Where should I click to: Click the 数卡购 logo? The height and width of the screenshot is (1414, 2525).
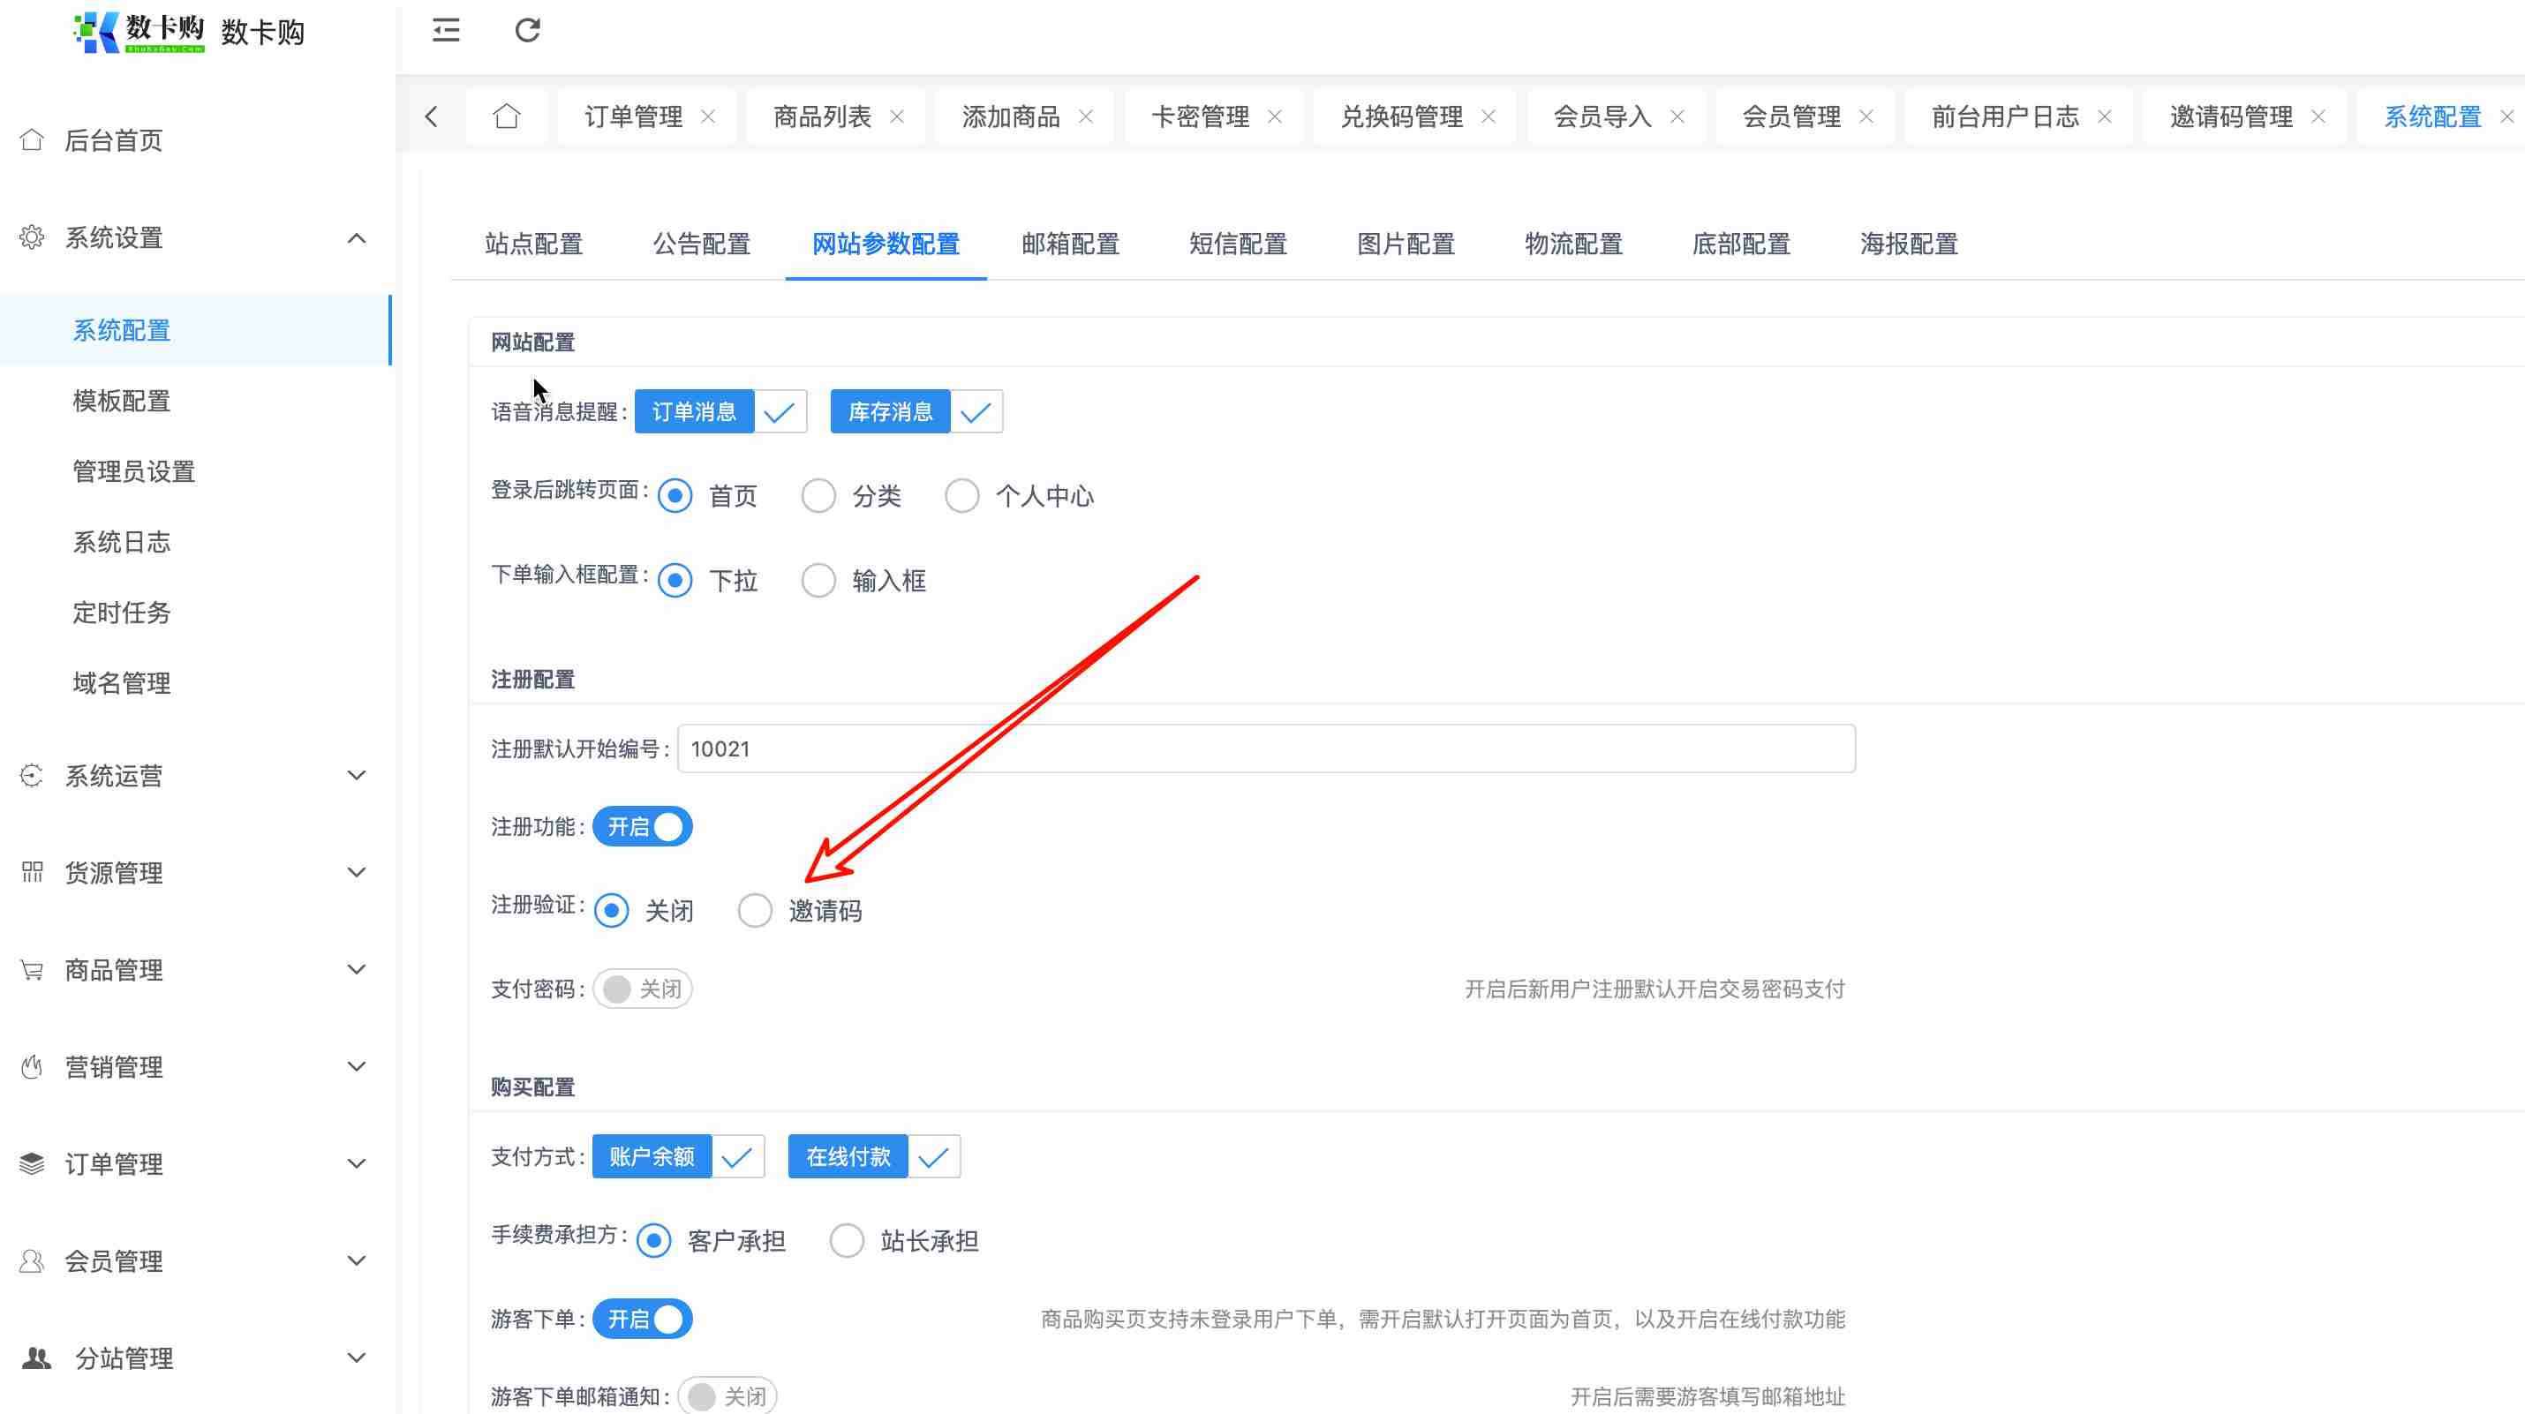(139, 33)
